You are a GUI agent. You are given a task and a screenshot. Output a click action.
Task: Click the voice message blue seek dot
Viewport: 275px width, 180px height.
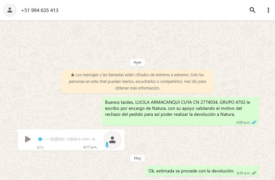40,139
